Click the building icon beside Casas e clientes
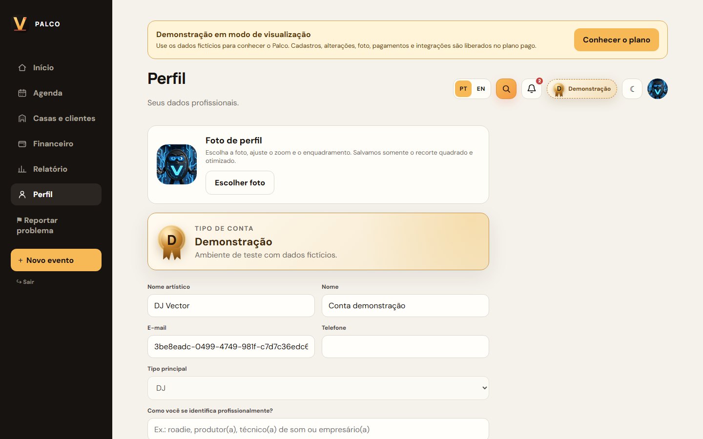This screenshot has height=439, width=703. coord(22,119)
